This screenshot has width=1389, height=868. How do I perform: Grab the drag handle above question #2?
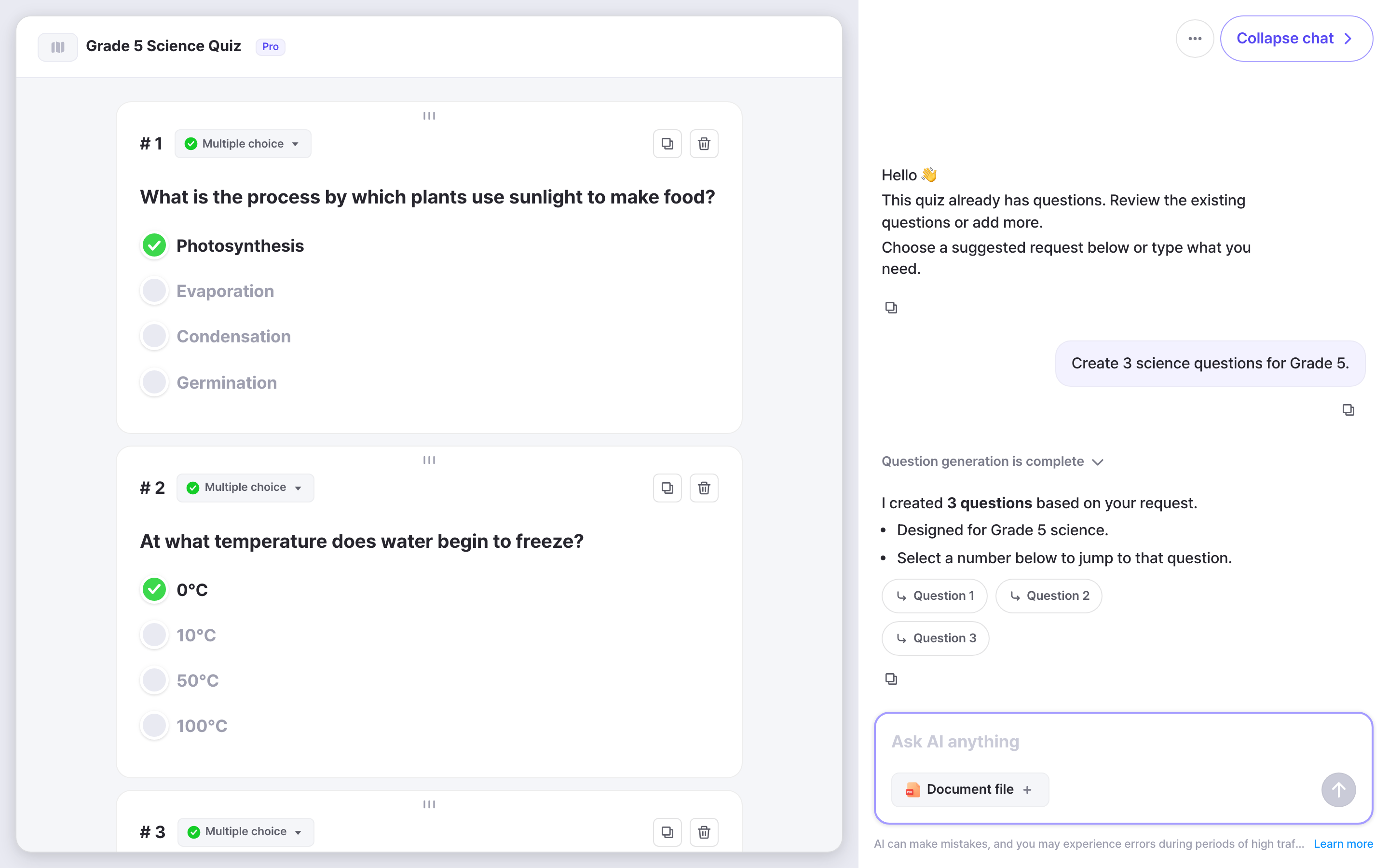[429, 460]
